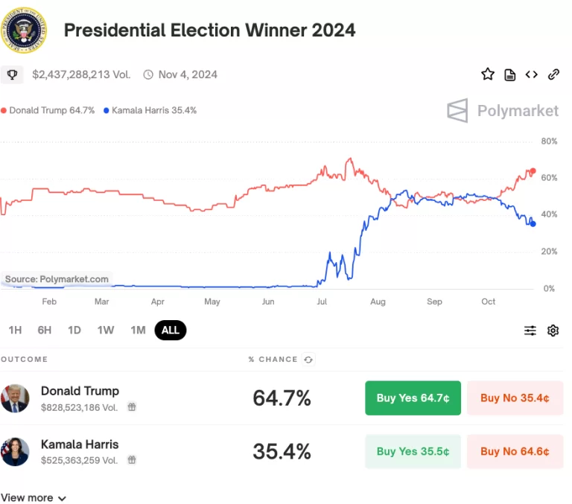Viewport: 572px width, 504px height.
Task: Click Donald Trump's profile photo
Action: 15,398
